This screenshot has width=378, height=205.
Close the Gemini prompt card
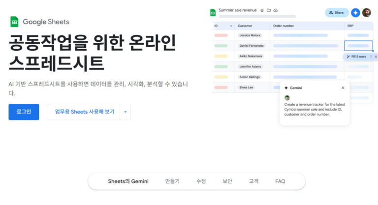343,88
